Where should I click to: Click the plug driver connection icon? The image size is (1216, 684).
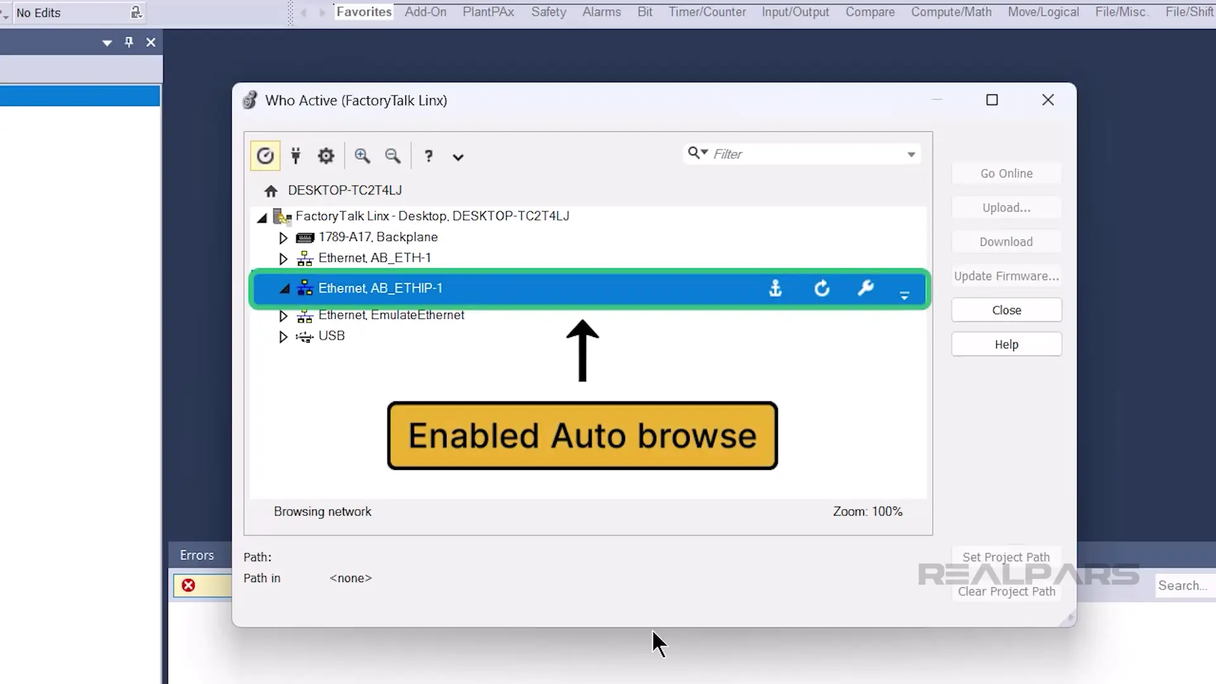[296, 156]
